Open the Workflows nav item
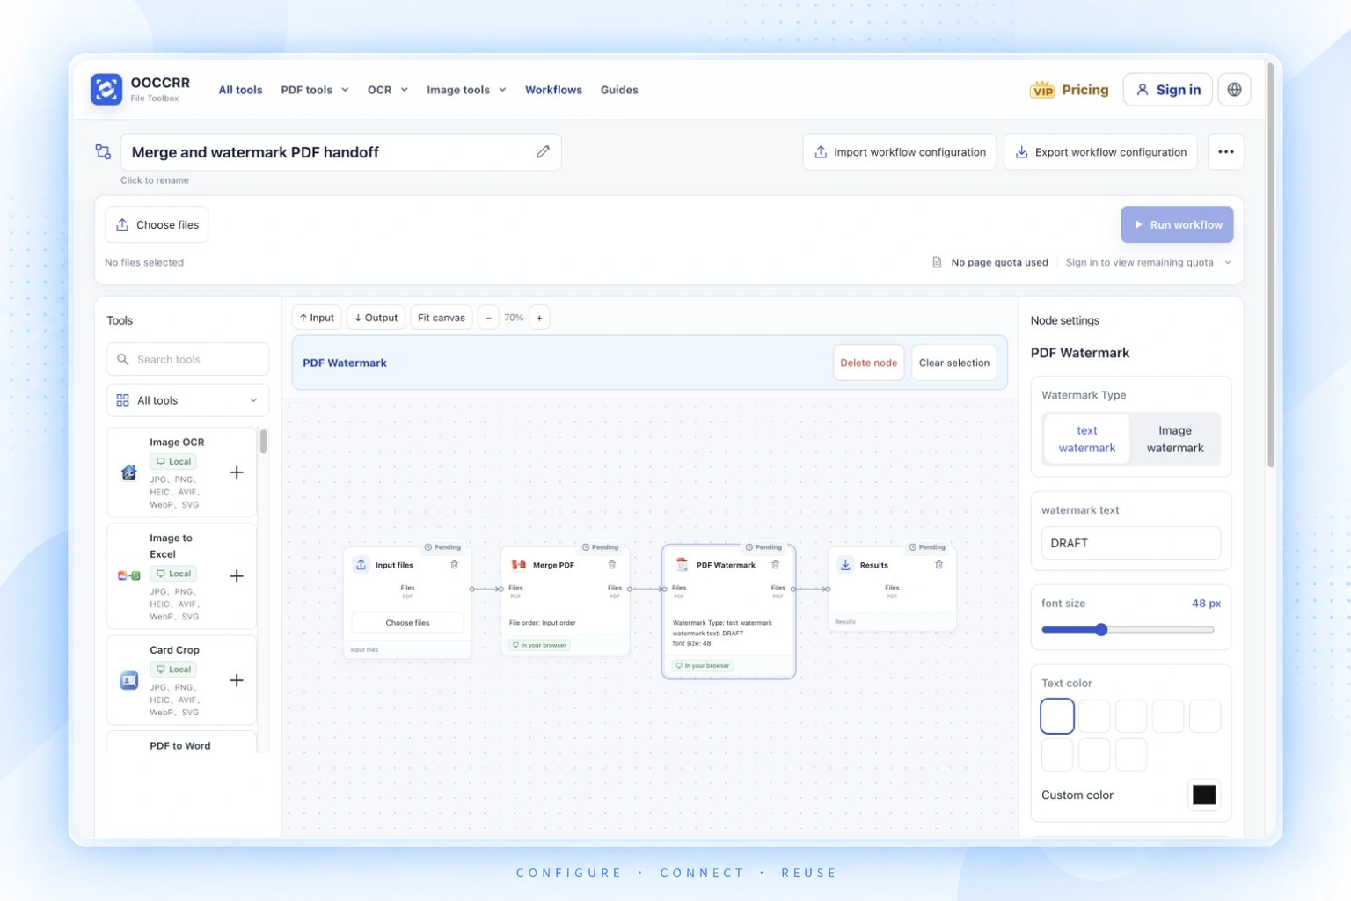Screen dimensions: 1351x901 click(x=553, y=90)
